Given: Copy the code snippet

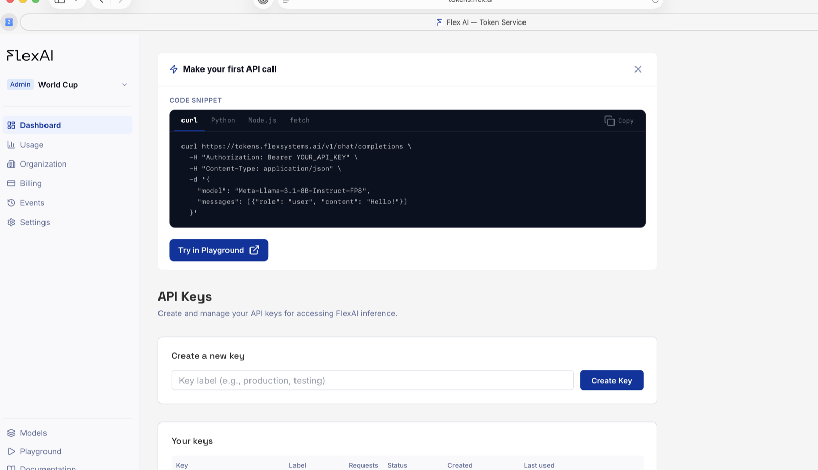Looking at the screenshot, I should 619,121.
